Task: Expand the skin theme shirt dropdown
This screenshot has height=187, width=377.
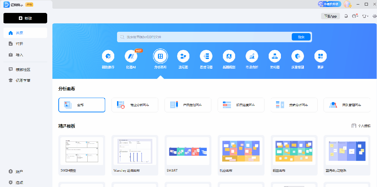Action: pyautogui.click(x=365, y=16)
